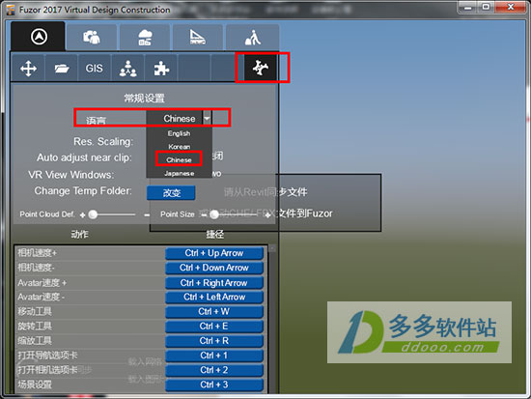Select the 缩放工具 action row

coord(90,341)
